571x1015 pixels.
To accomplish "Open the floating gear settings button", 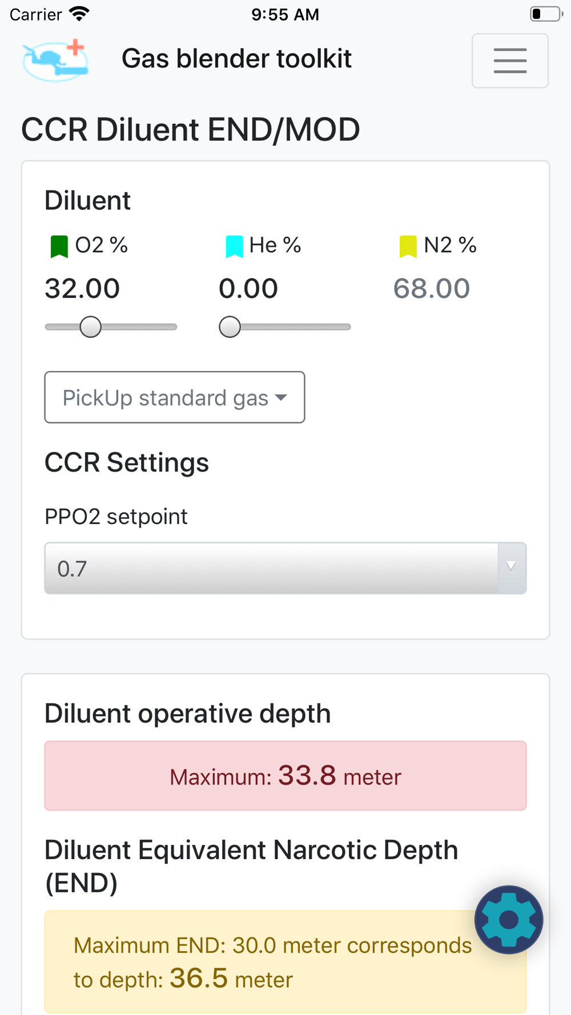I will click(x=509, y=920).
